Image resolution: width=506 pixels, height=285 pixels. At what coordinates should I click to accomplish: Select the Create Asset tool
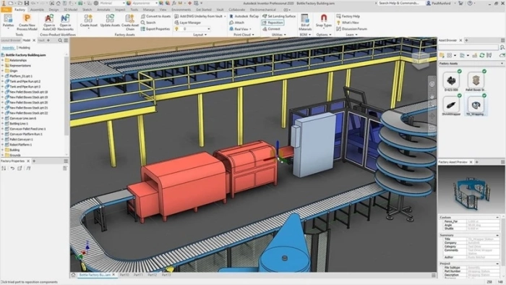tap(88, 21)
